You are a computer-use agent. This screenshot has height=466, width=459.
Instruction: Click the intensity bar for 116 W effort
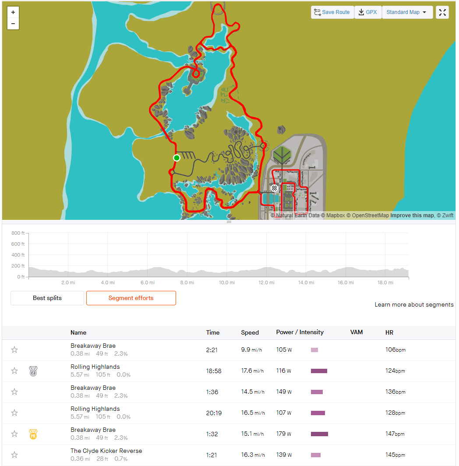319,371
